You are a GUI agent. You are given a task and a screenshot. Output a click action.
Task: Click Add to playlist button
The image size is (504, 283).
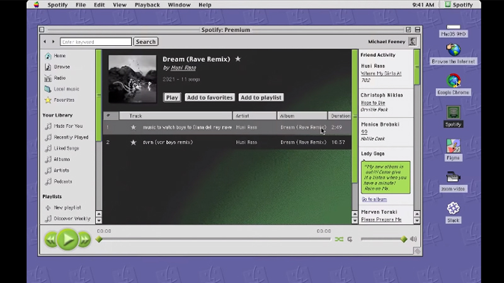click(x=261, y=97)
